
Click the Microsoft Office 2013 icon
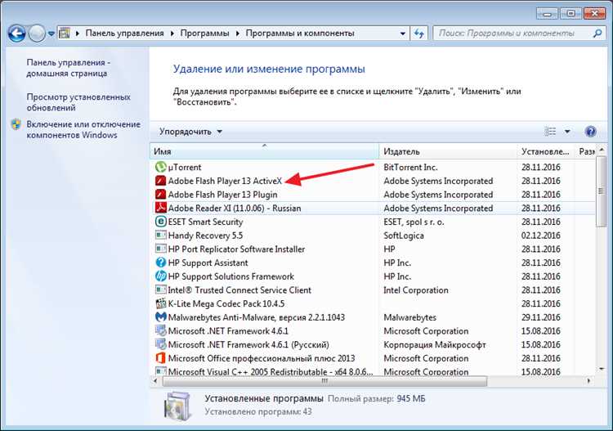coord(161,358)
